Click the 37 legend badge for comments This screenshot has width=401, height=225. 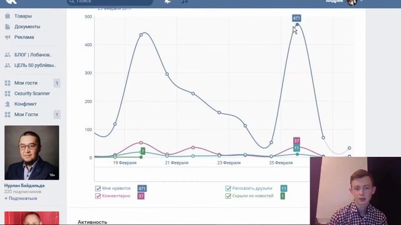(141, 196)
